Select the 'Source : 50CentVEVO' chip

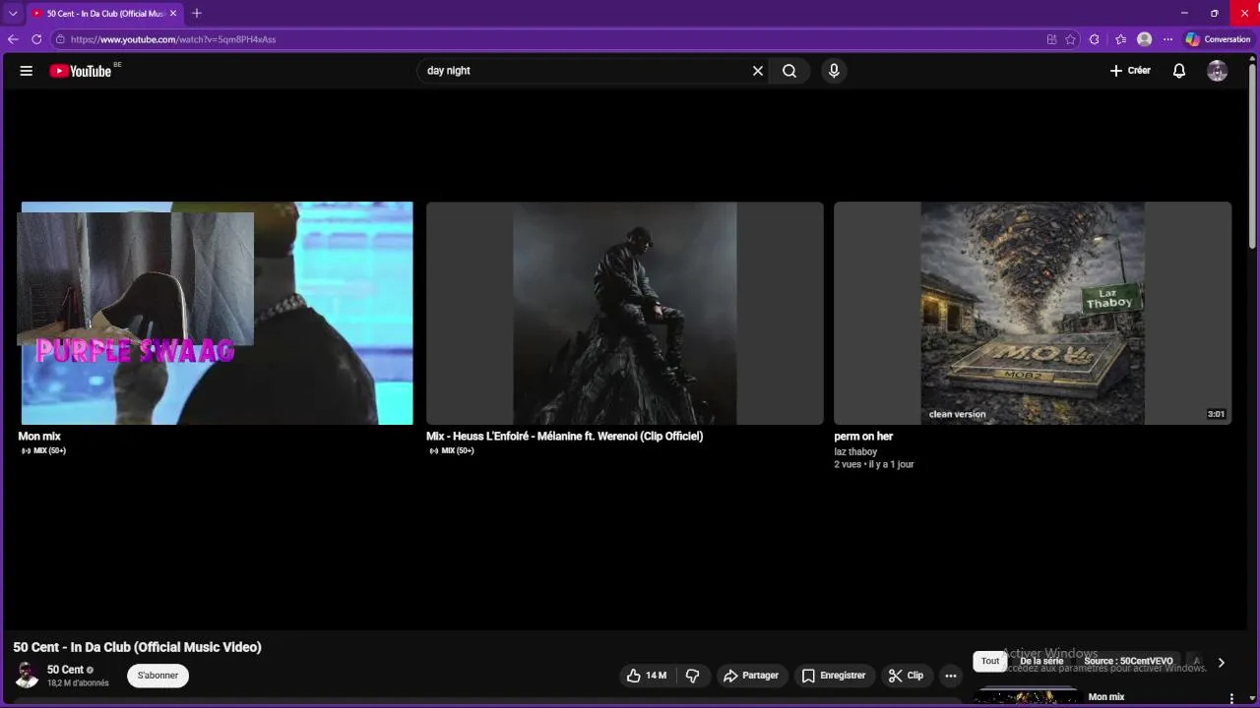[1128, 661]
